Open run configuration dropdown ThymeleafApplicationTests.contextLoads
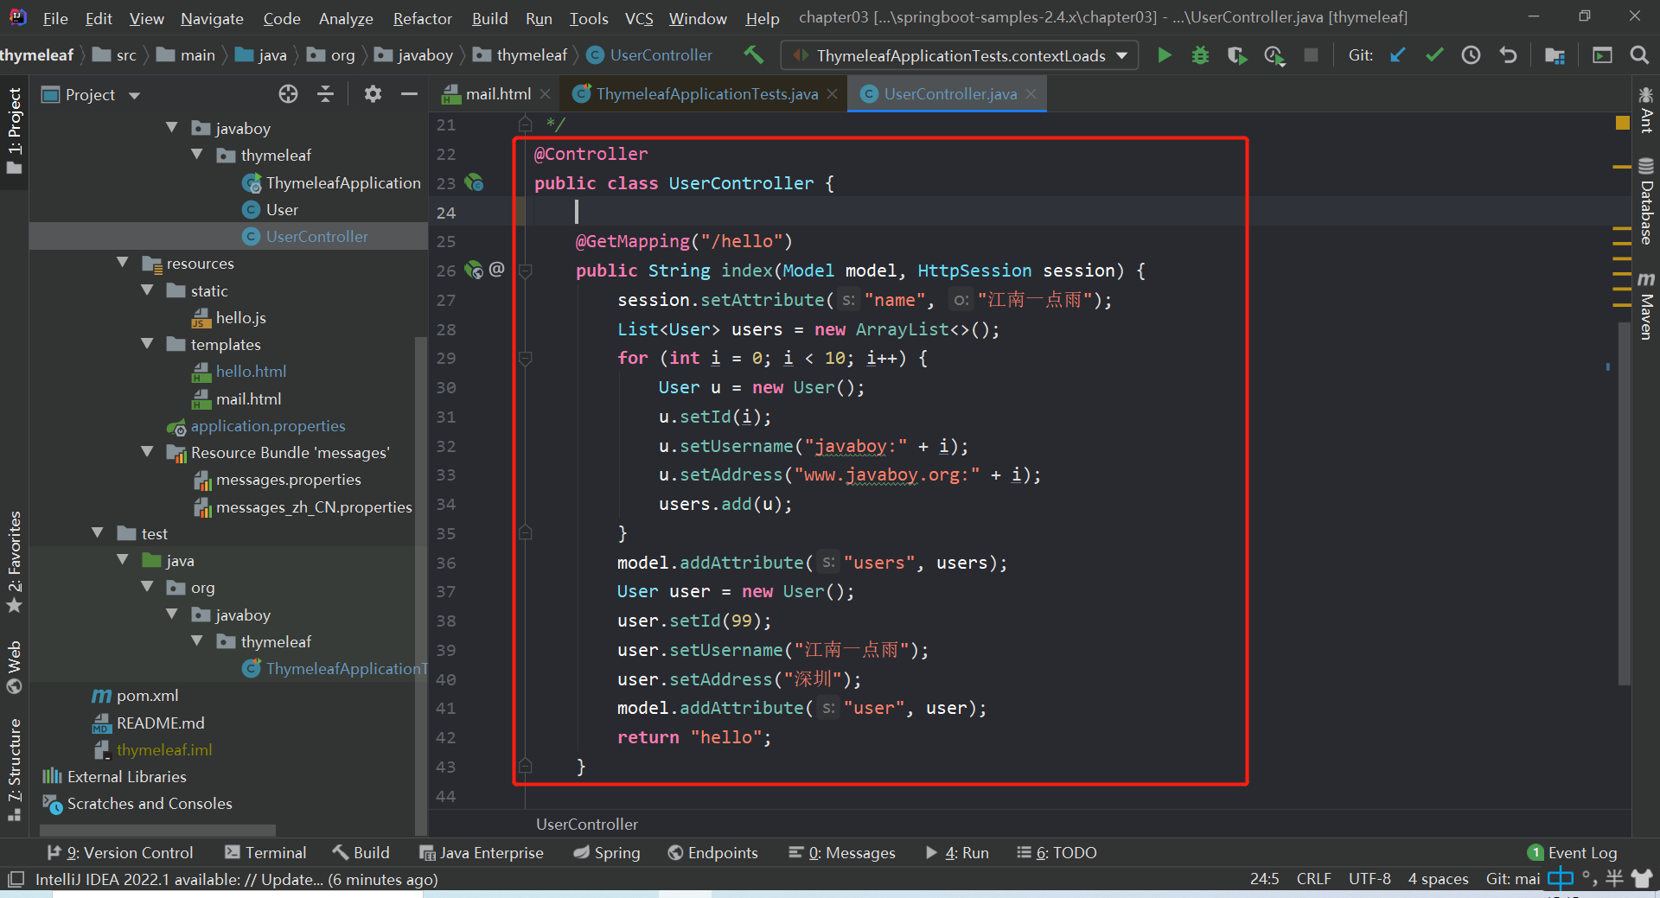This screenshot has width=1660, height=898. (960, 55)
